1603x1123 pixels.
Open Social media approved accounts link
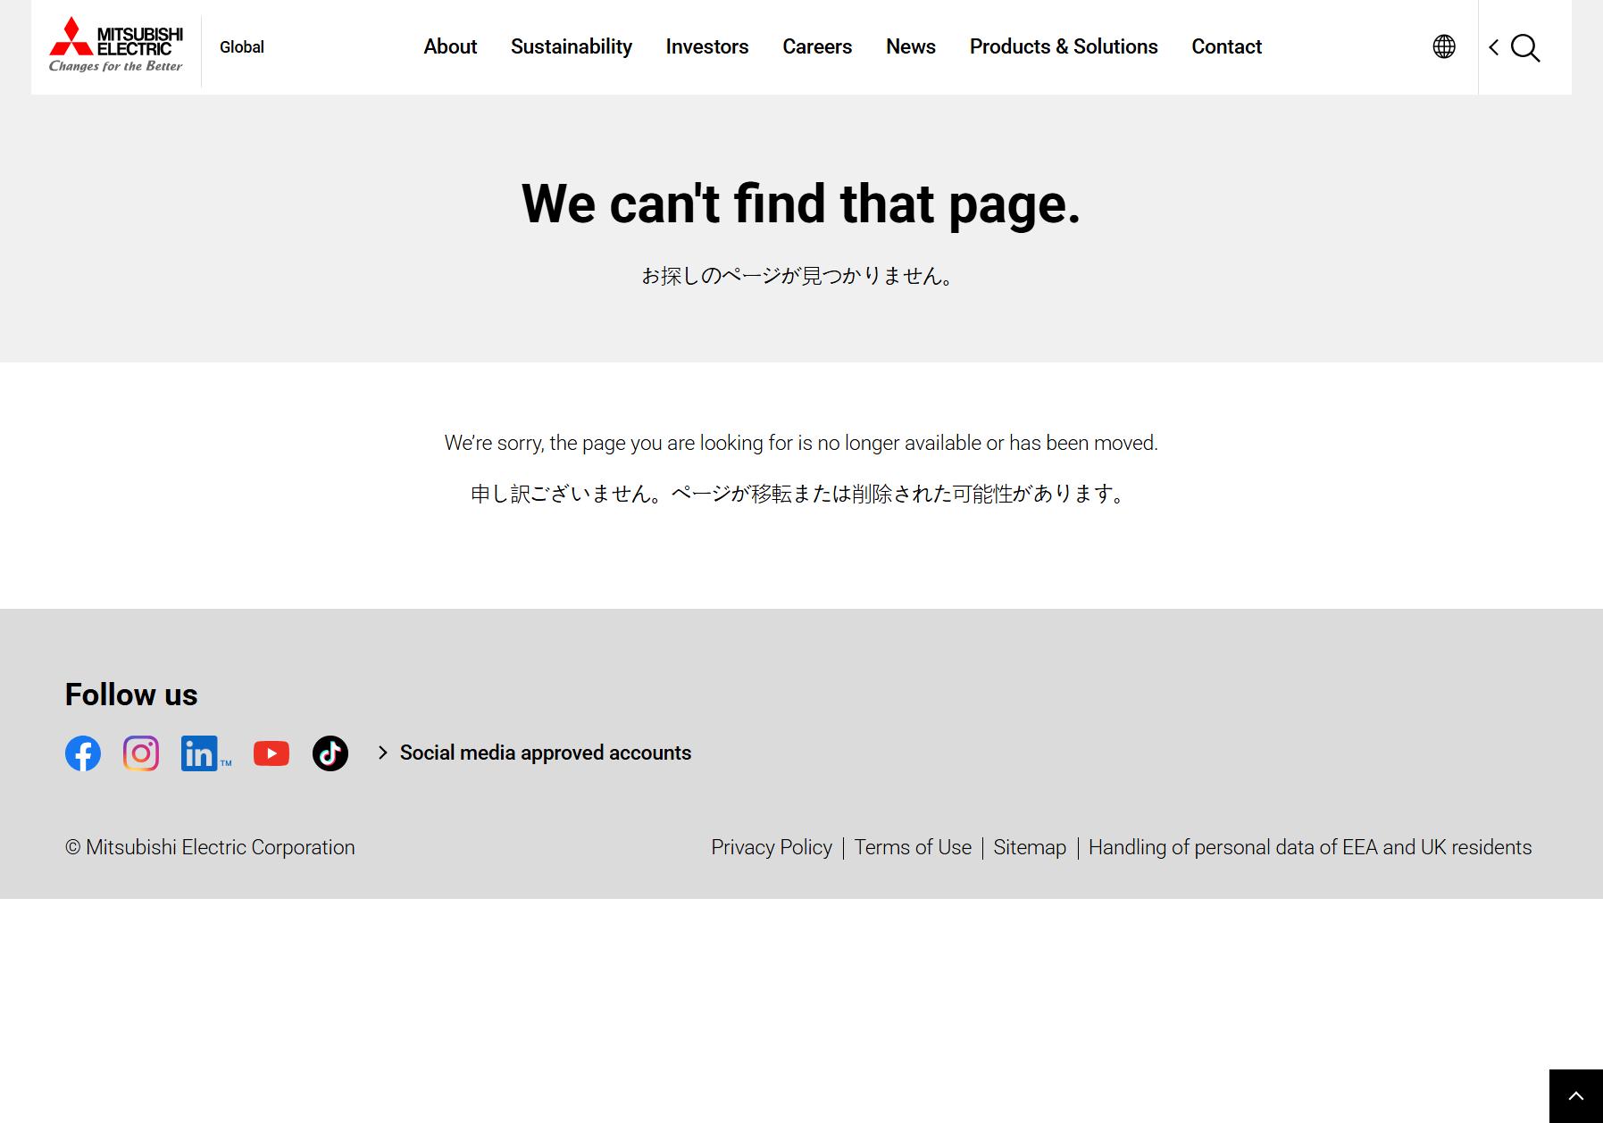tap(535, 753)
